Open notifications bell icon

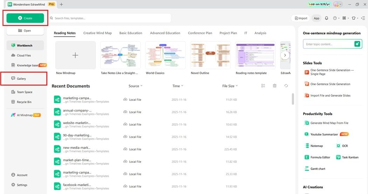[326, 18]
